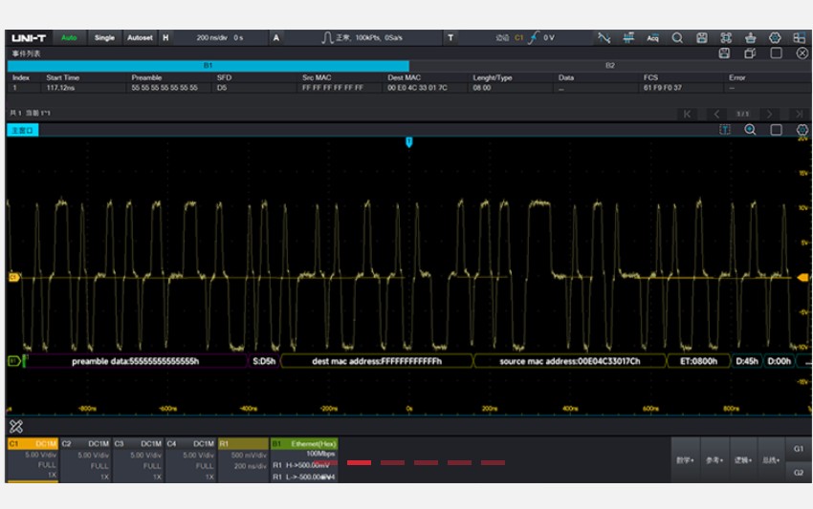Click the crossed tools icon at bottom-left

point(16,426)
